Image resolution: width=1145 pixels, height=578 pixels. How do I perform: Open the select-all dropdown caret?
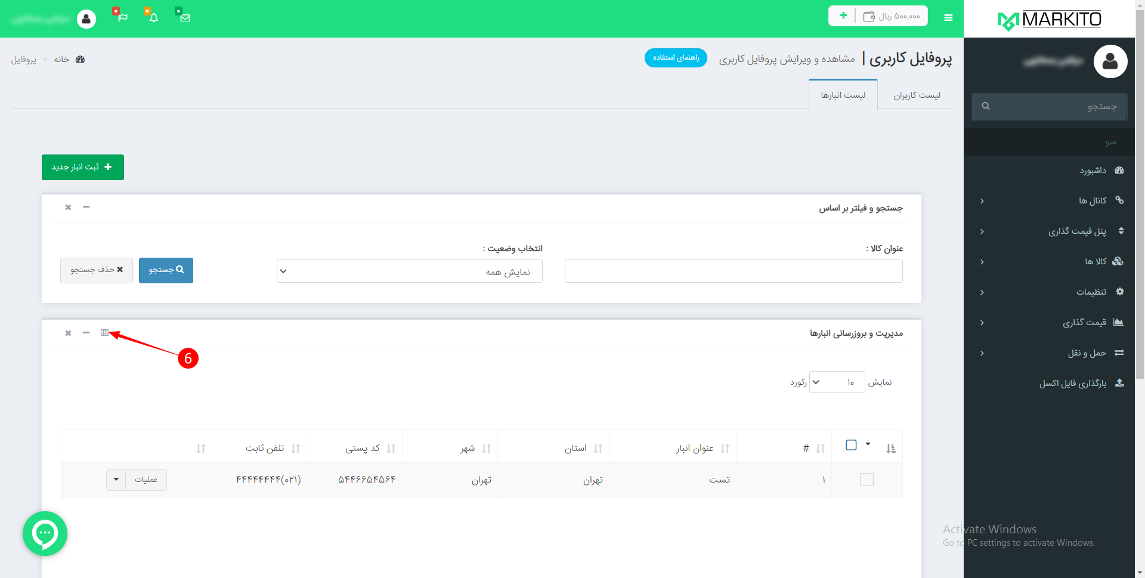(x=868, y=444)
